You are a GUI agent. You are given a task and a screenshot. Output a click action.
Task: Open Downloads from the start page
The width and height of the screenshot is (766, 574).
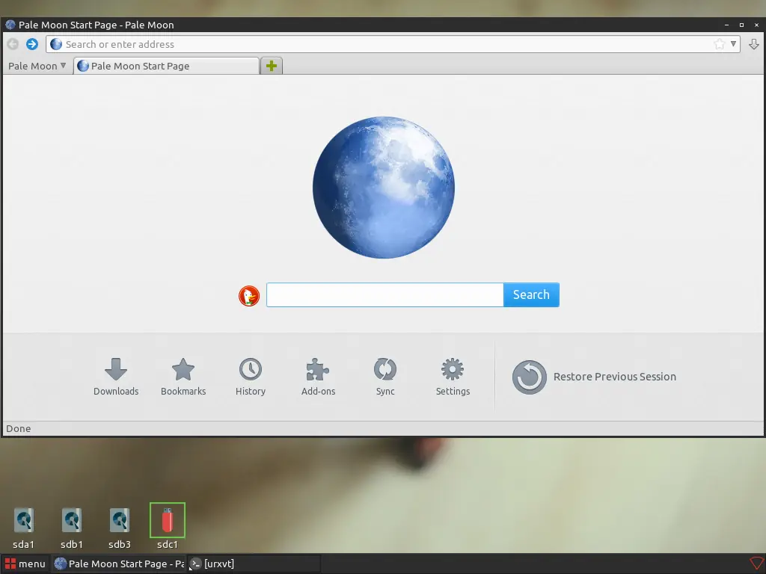coord(116,377)
